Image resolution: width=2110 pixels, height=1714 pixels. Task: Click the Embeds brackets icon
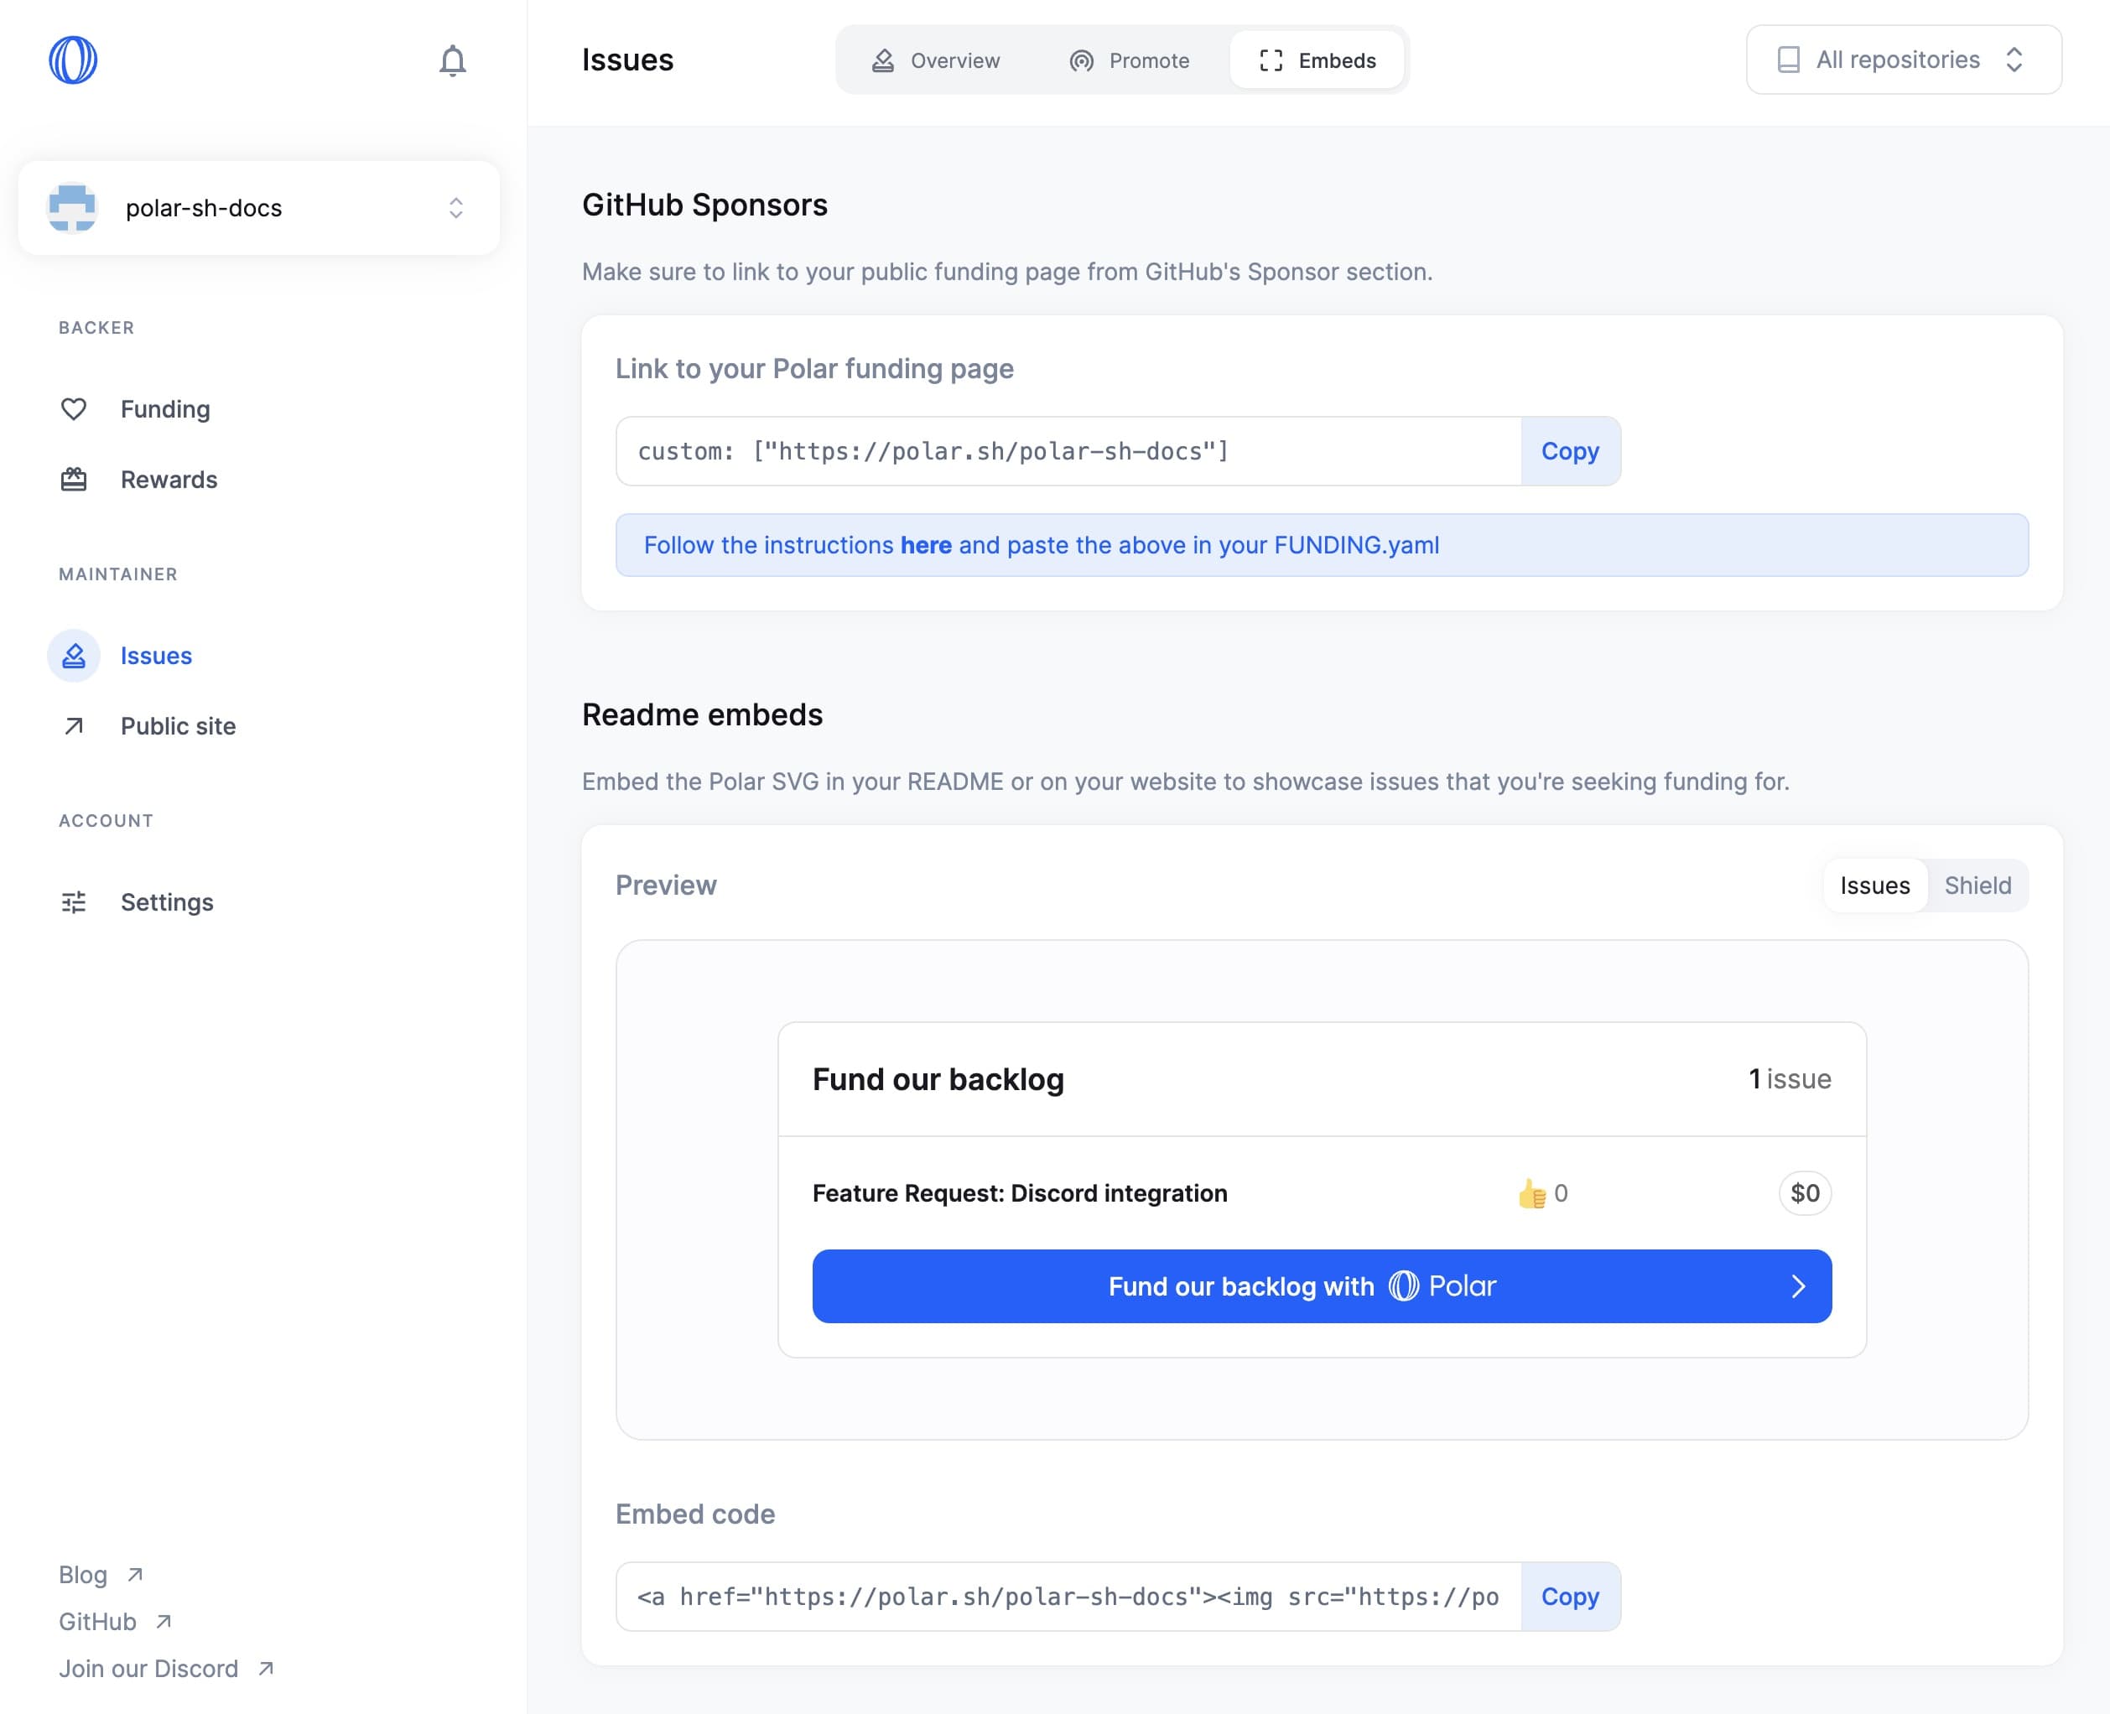[x=1271, y=60]
